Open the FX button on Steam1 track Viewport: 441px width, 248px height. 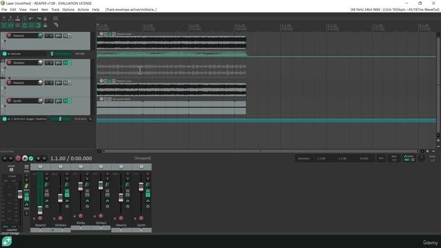point(65,83)
